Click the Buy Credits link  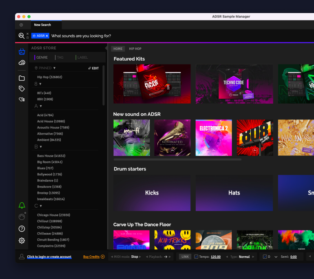click(91, 257)
